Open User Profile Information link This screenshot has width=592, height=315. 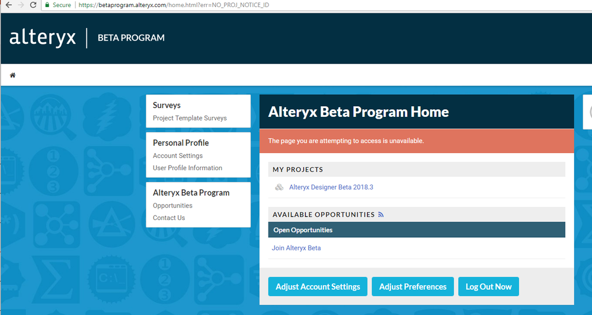click(x=187, y=168)
